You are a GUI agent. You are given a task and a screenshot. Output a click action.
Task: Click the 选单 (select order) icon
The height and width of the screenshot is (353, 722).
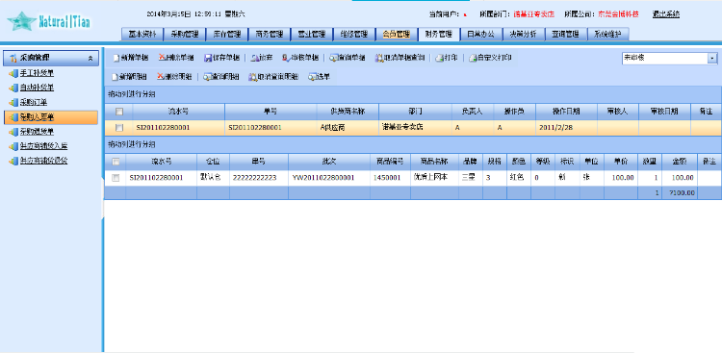(313, 77)
